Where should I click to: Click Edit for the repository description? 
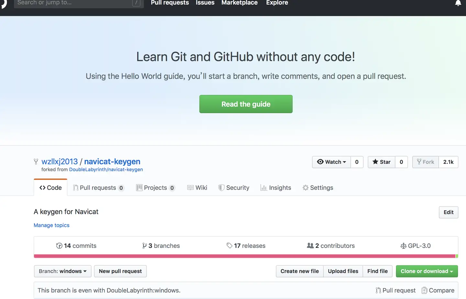(x=449, y=212)
